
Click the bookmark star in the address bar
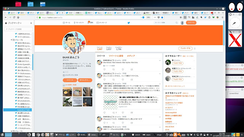[x=162, y=18]
